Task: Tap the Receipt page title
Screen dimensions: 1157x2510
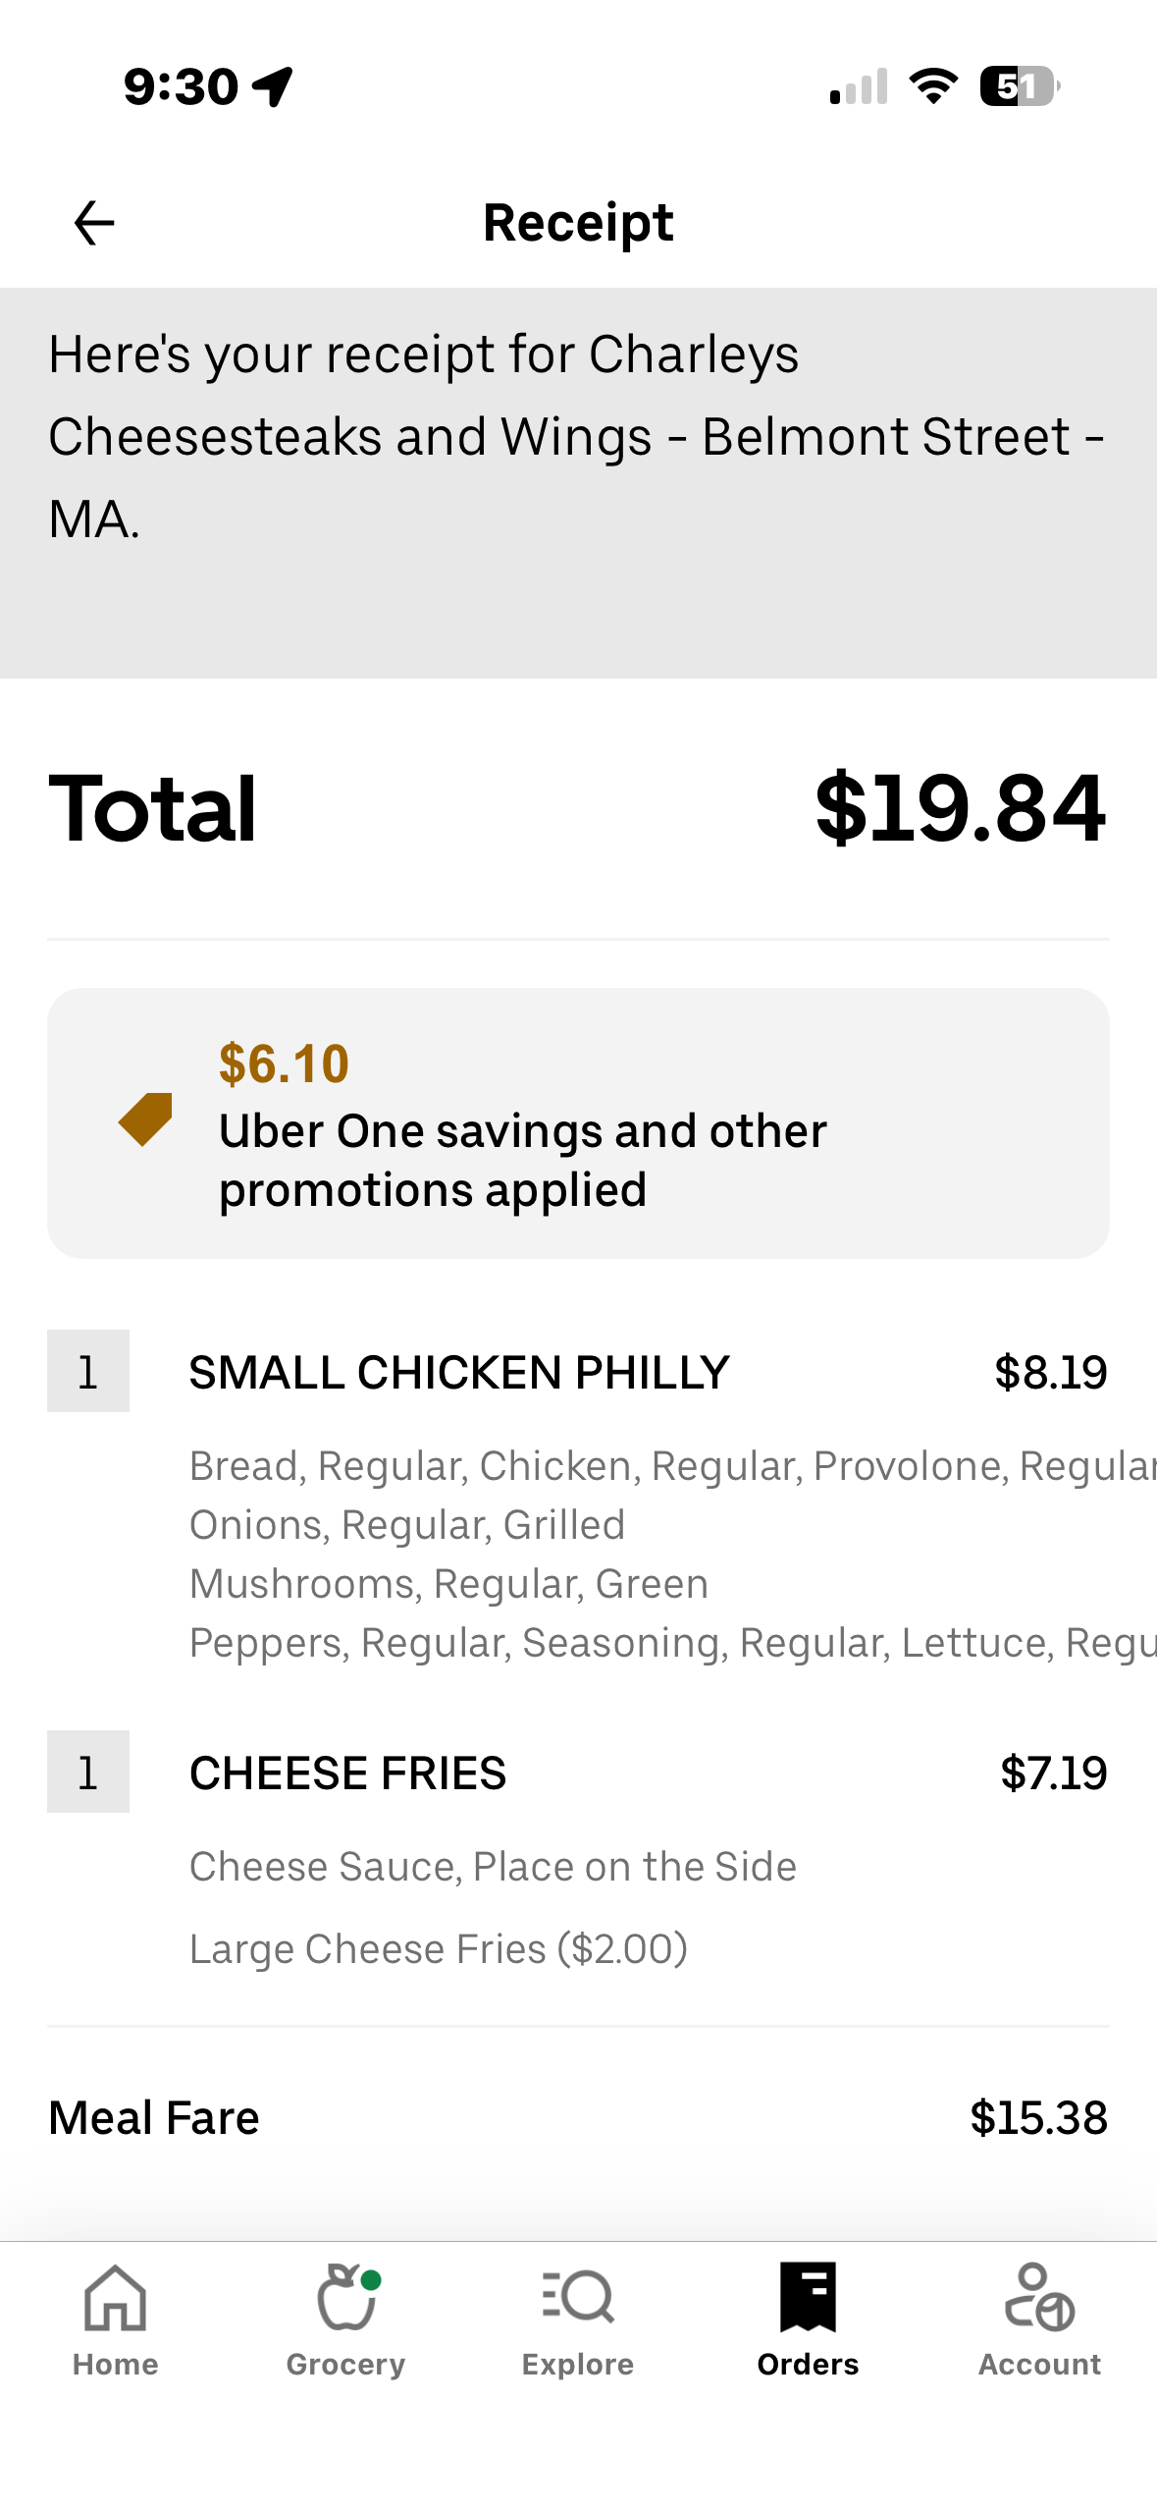Action: click(578, 223)
